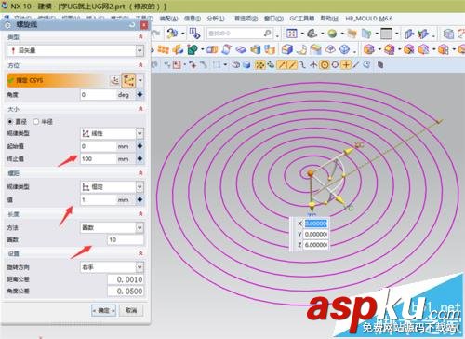Click the Z coordinate field in viewport
Image resolution: width=465 pixels, height=339 pixels.
(x=316, y=245)
